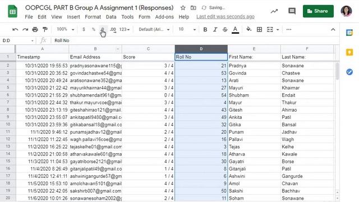The width and height of the screenshot is (359, 202).
Task: Open the Google Sheets home icon
Action: 12,11
